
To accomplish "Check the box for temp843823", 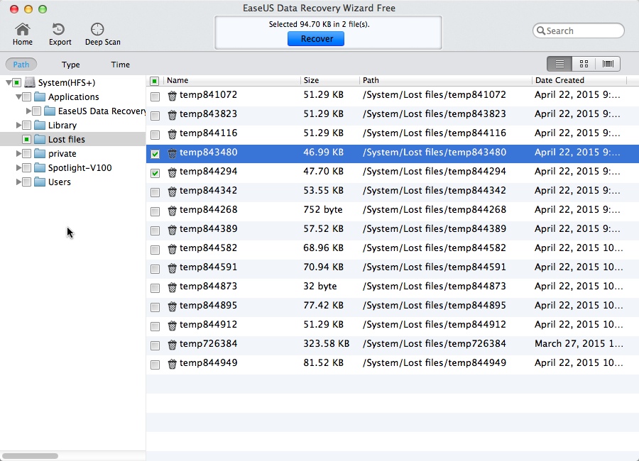I will coord(155,116).
